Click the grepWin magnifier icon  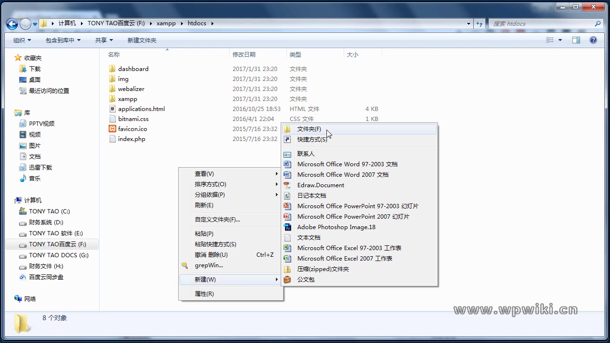point(185,265)
